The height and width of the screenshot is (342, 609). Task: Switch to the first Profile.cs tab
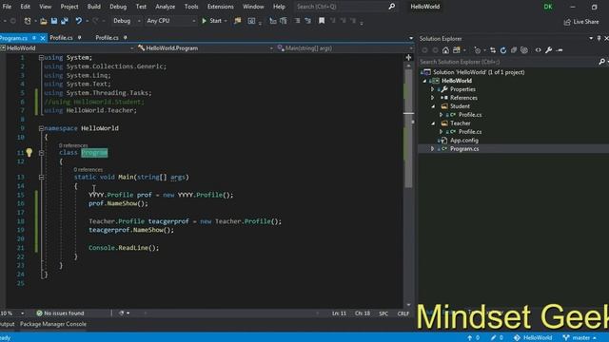click(61, 38)
